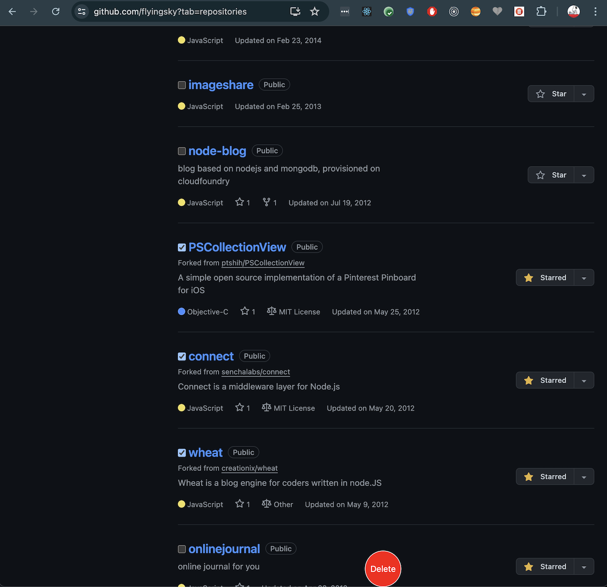The width and height of the screenshot is (607, 587).
Task: Open the three-dots extension icon in toolbar
Action: 345,11
